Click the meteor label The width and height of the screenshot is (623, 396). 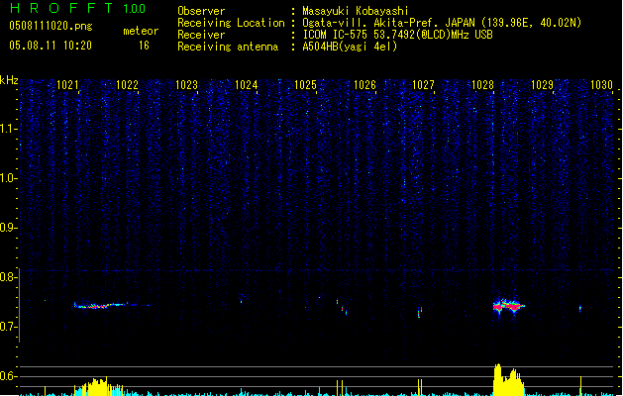click(x=141, y=31)
